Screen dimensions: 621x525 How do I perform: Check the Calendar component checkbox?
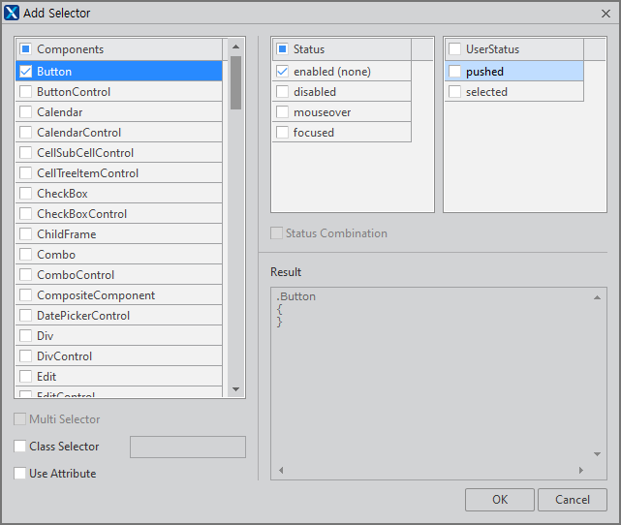click(x=26, y=112)
